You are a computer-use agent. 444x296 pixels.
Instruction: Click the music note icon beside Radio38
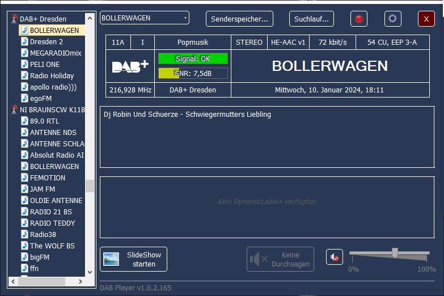[x=24, y=234]
